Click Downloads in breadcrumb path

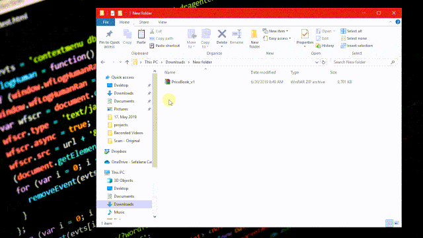pyautogui.click(x=175, y=62)
